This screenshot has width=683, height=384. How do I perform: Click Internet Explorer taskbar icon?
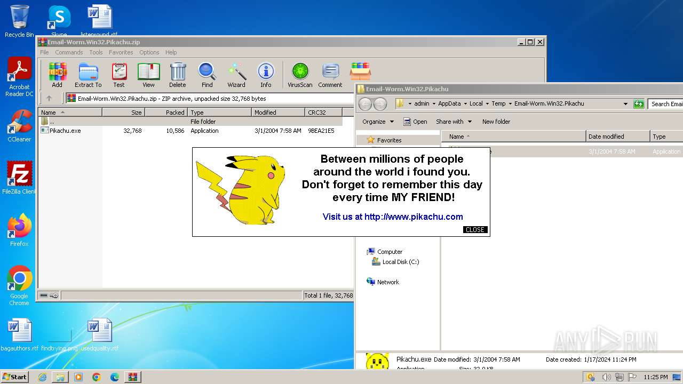[42, 377]
